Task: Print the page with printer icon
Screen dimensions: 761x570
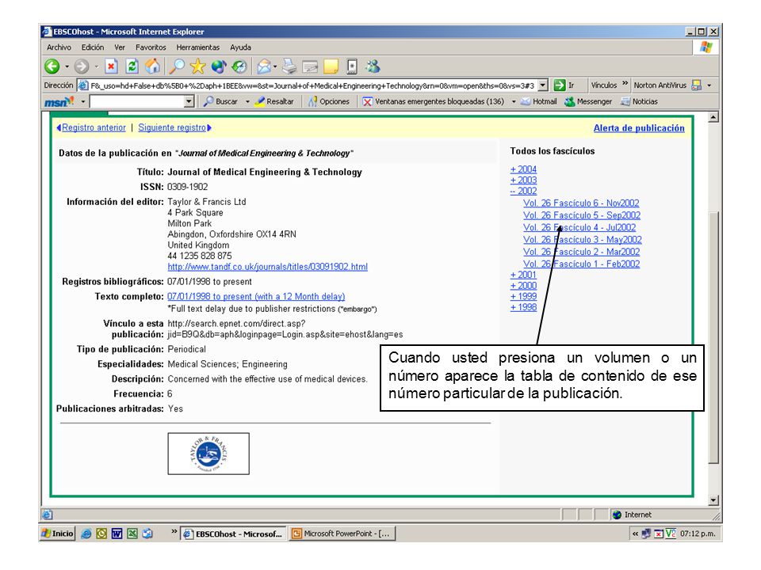Action: [x=289, y=66]
